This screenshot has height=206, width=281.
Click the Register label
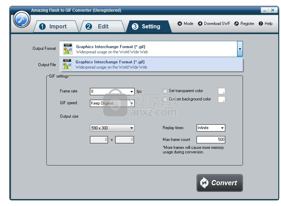tap(247, 24)
